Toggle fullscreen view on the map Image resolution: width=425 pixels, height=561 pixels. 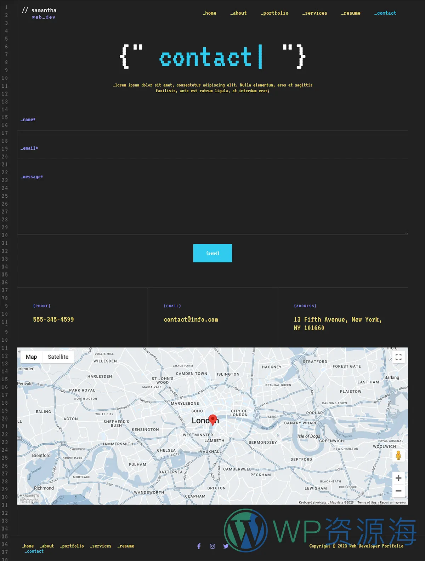[x=398, y=357]
